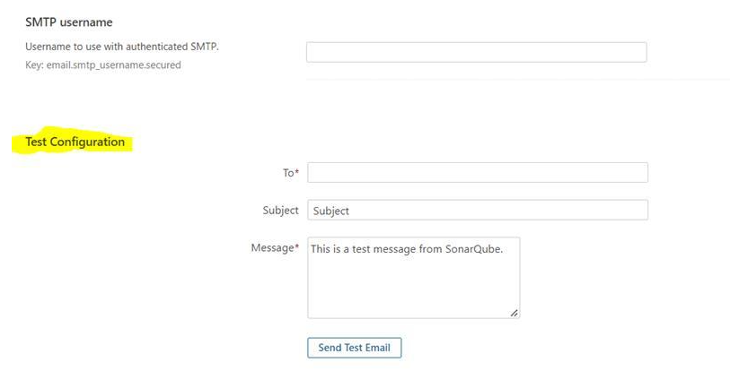
Task: Click the SMTP username input field
Action: pos(477,52)
